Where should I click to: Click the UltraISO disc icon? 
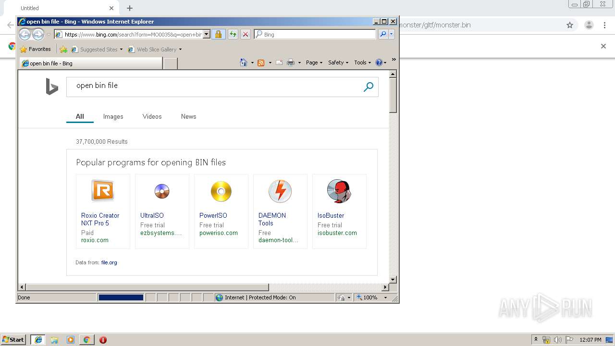tap(162, 191)
